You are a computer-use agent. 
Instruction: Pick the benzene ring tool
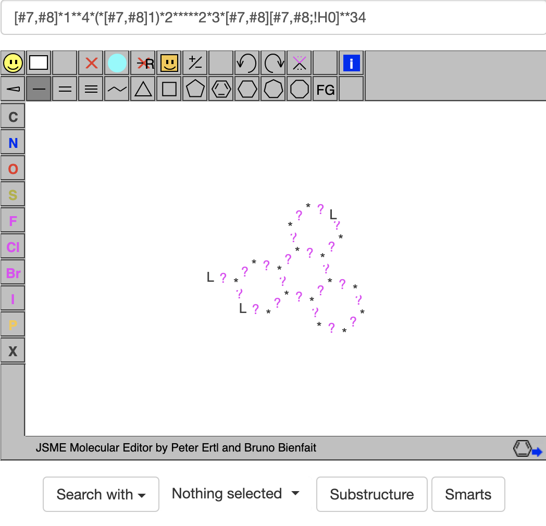(x=221, y=90)
